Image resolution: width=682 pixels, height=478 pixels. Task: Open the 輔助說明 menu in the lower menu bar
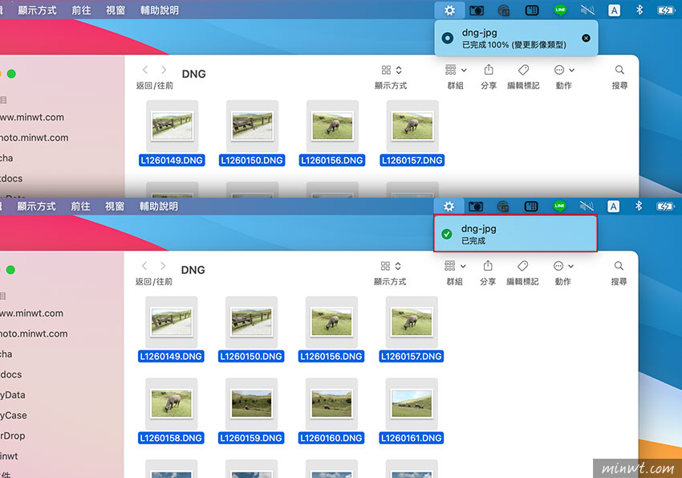point(158,206)
